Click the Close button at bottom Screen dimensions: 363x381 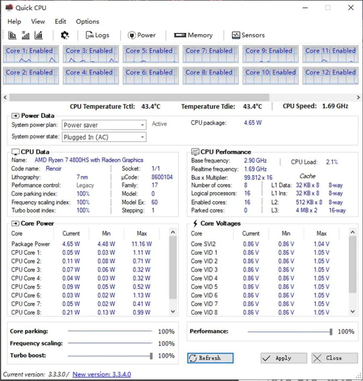click(x=334, y=358)
